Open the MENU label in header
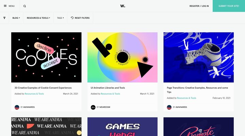245x136 pixels. pyautogui.click(x=12, y=6)
